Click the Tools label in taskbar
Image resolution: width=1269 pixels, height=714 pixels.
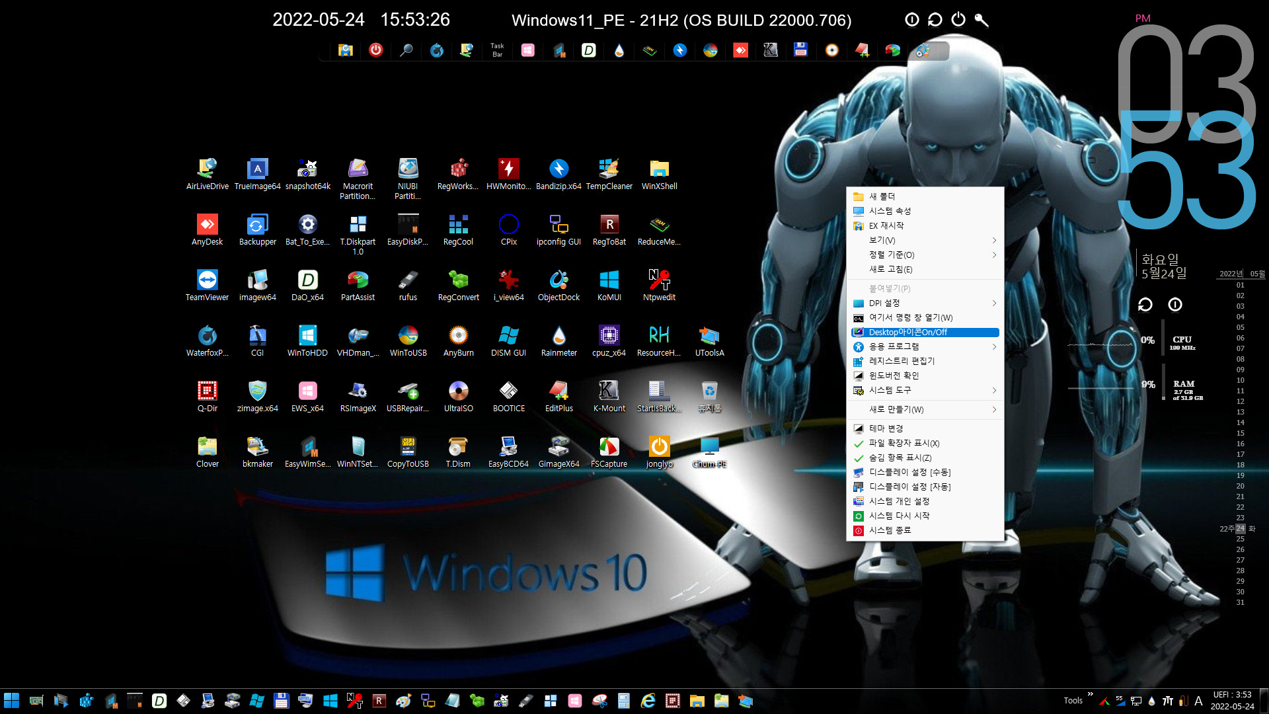click(1073, 701)
